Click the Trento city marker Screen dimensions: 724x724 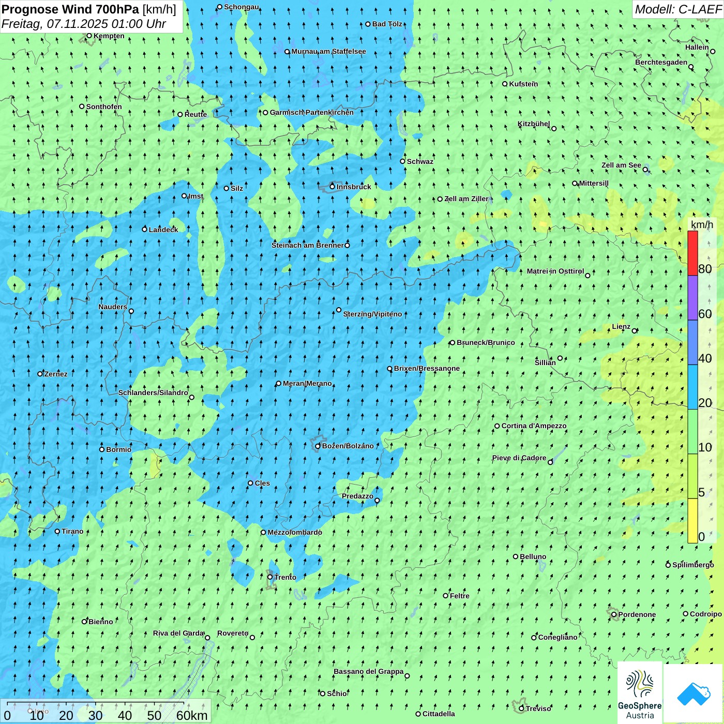click(x=270, y=577)
